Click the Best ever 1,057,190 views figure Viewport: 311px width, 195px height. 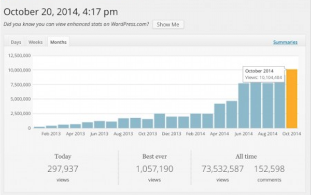(x=154, y=169)
